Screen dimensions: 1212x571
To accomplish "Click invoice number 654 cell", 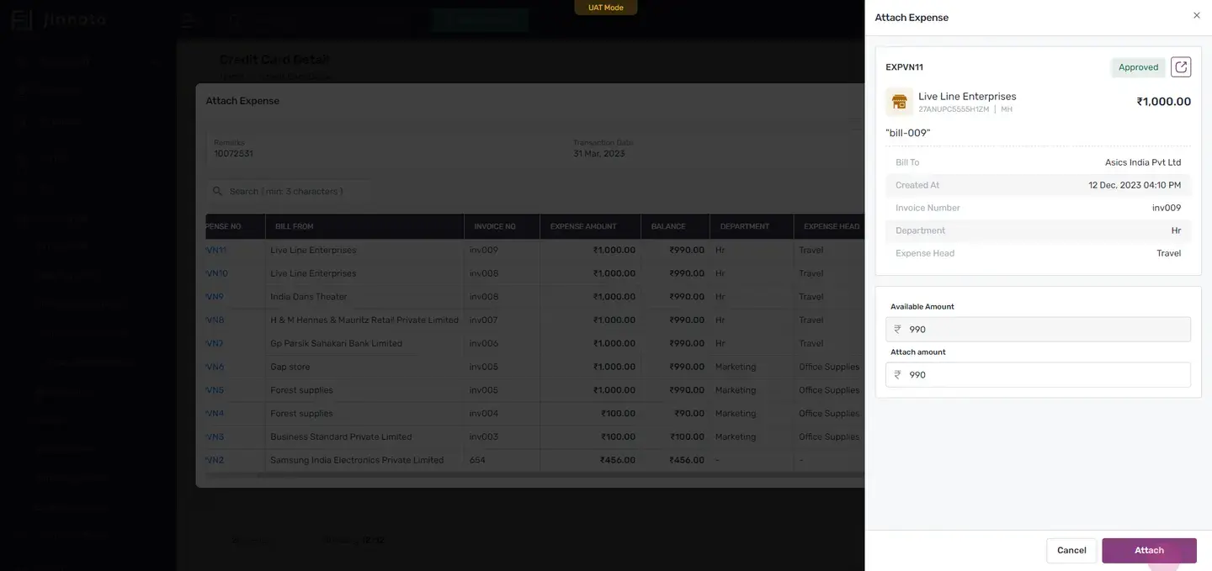I will click(x=477, y=461).
